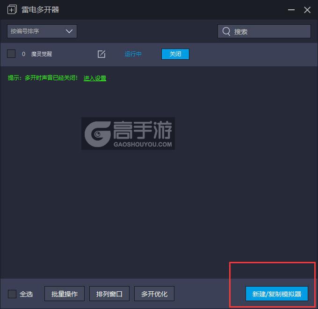Open the edit icon for 魔灵觉醒 emulator
Viewport: 318px width, 309px height.
coord(101,54)
